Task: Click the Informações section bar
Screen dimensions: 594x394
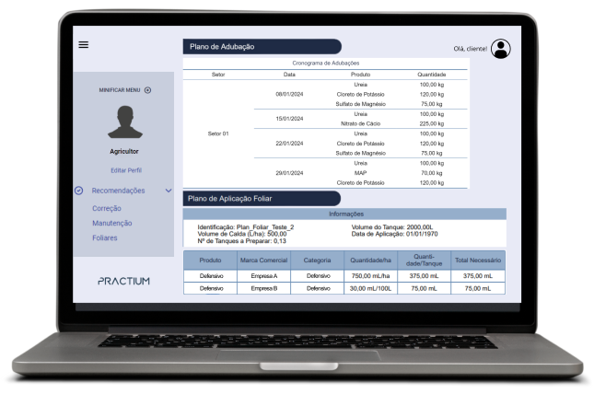Action: [x=344, y=214]
